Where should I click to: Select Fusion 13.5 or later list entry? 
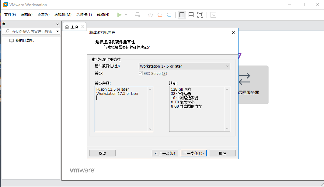pos(113,89)
